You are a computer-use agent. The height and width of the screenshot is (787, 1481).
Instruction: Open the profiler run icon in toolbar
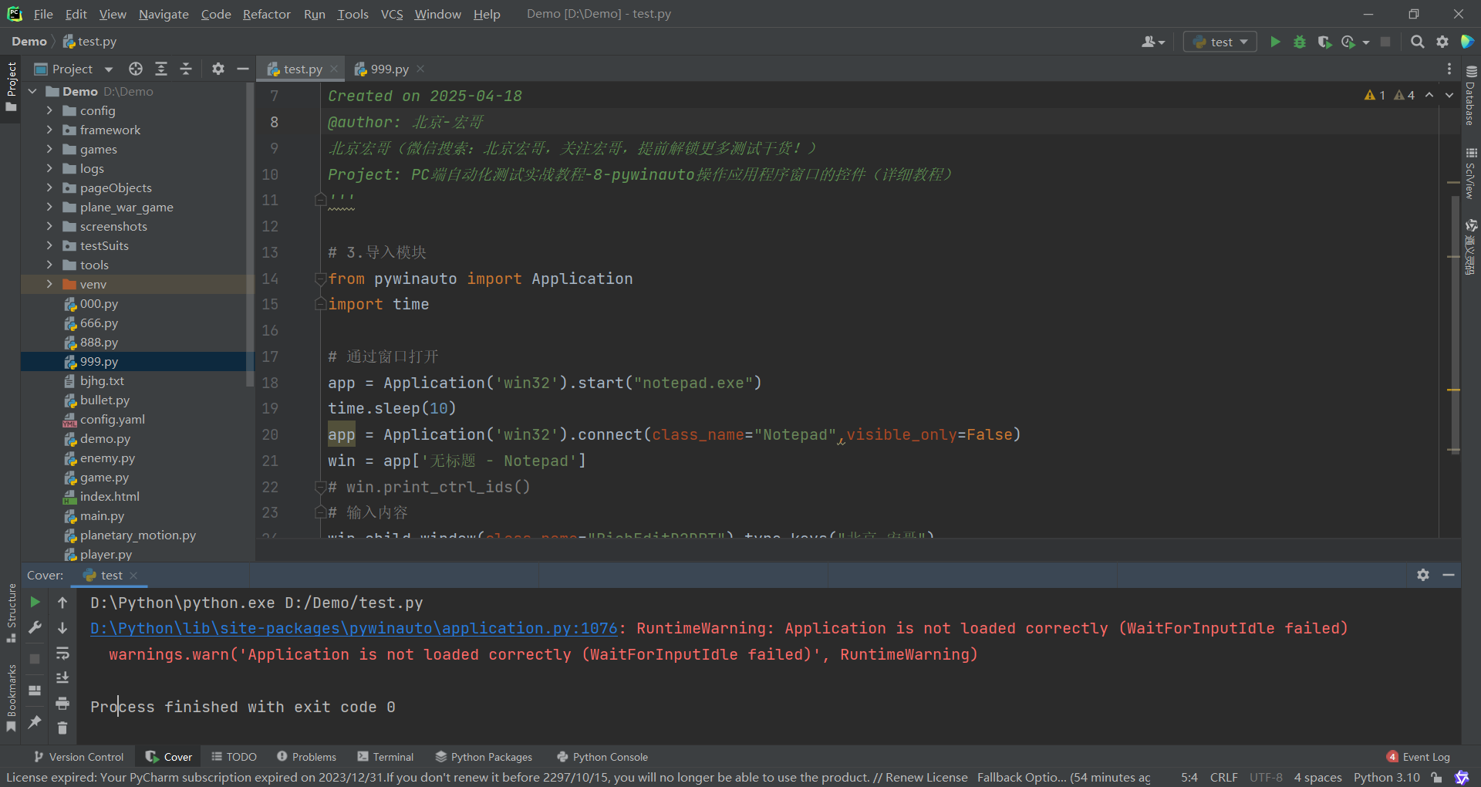tap(1348, 42)
